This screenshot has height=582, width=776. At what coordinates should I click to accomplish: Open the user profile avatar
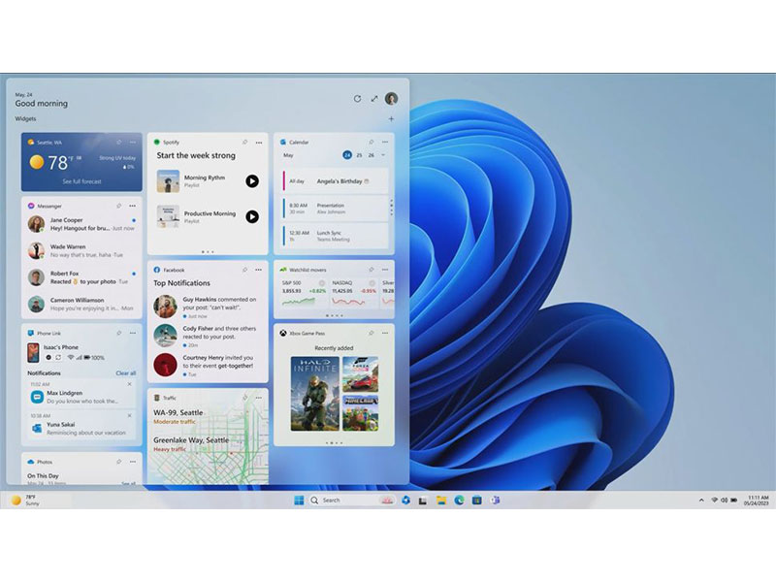[392, 99]
